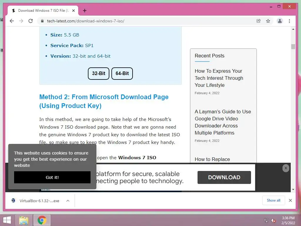Bookmark this tab with the star

click(268, 21)
